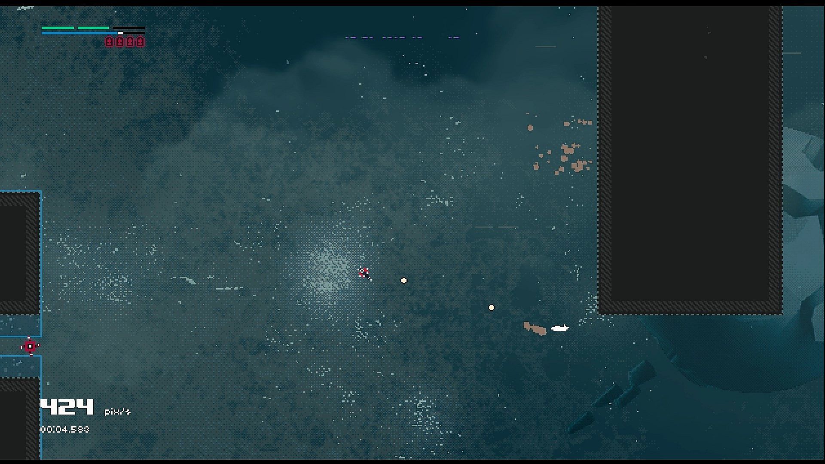Click the cream bullet farther right

pos(492,308)
